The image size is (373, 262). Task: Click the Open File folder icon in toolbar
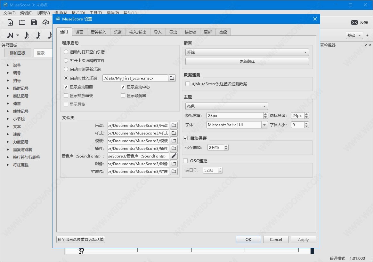tap(22, 22)
